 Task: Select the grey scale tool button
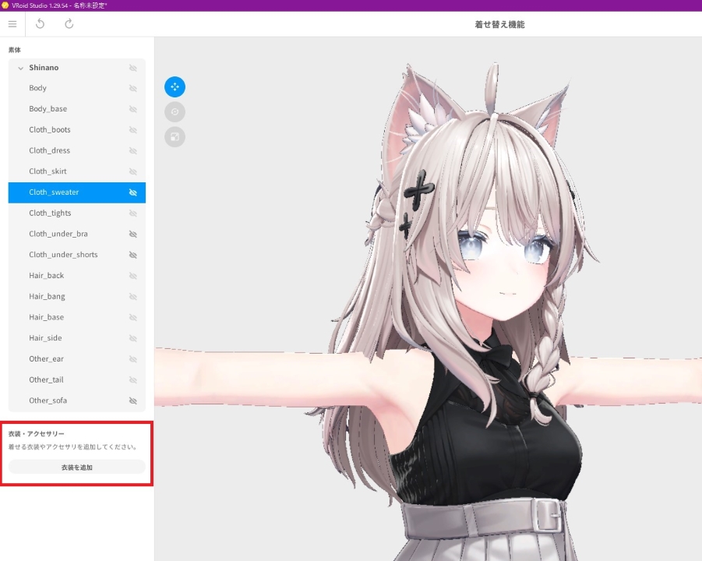pos(175,137)
